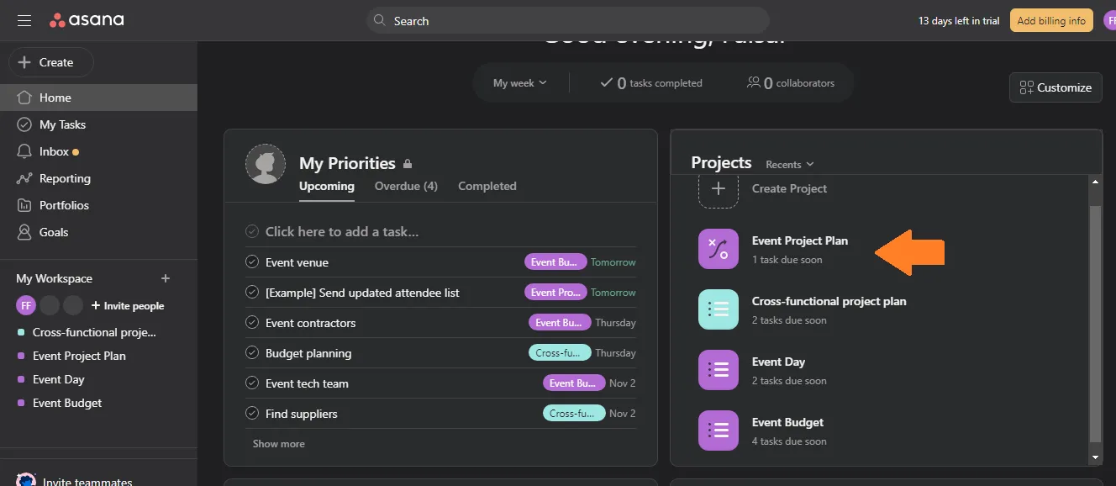Click the Create Project plus tile
This screenshot has width=1116, height=486.
click(x=719, y=188)
